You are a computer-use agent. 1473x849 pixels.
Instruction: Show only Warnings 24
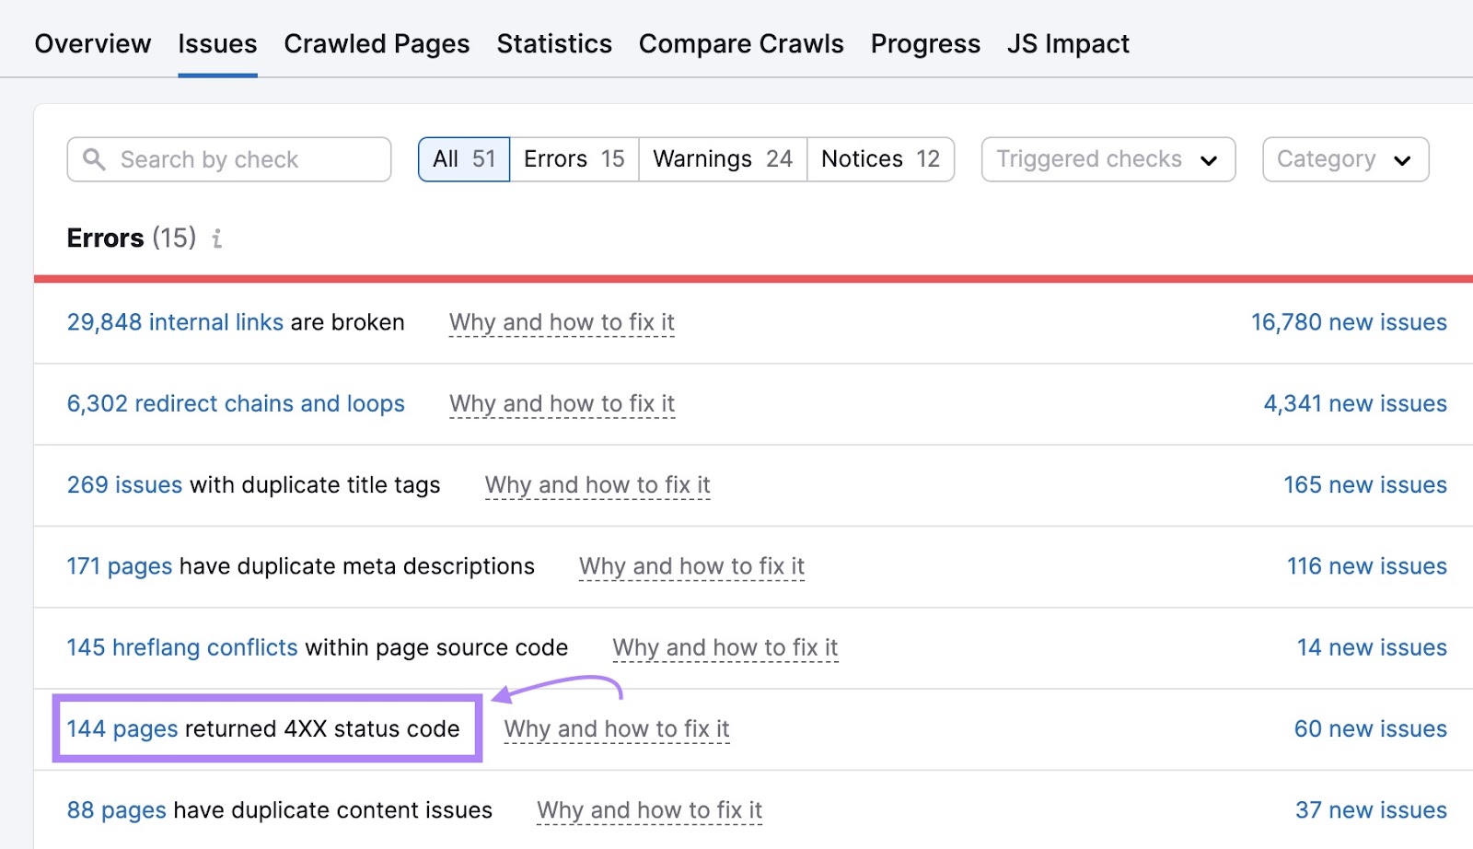(723, 159)
